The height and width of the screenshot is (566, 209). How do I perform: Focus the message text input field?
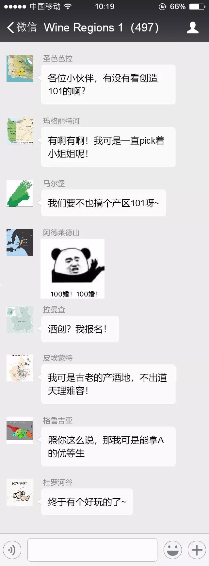[92, 550]
